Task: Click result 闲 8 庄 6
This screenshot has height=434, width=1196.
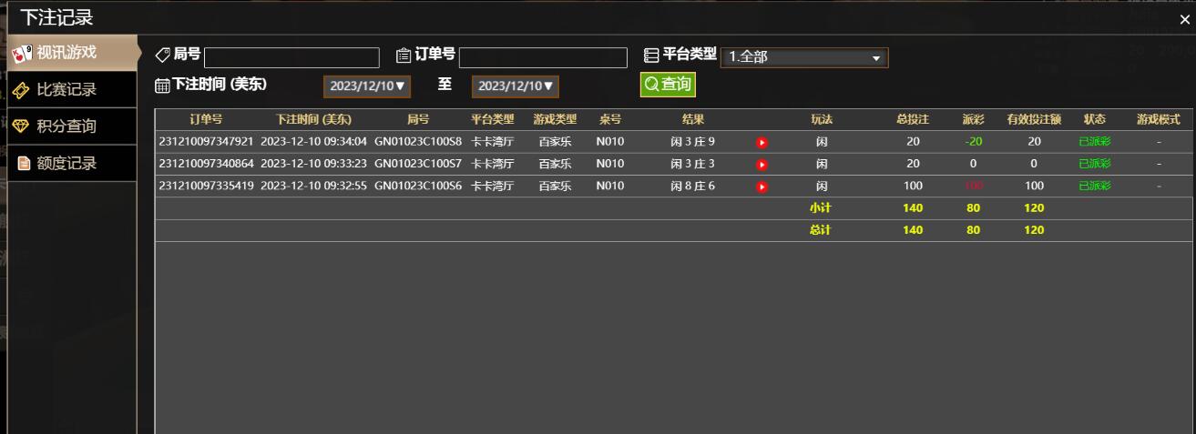Action: 693,186
